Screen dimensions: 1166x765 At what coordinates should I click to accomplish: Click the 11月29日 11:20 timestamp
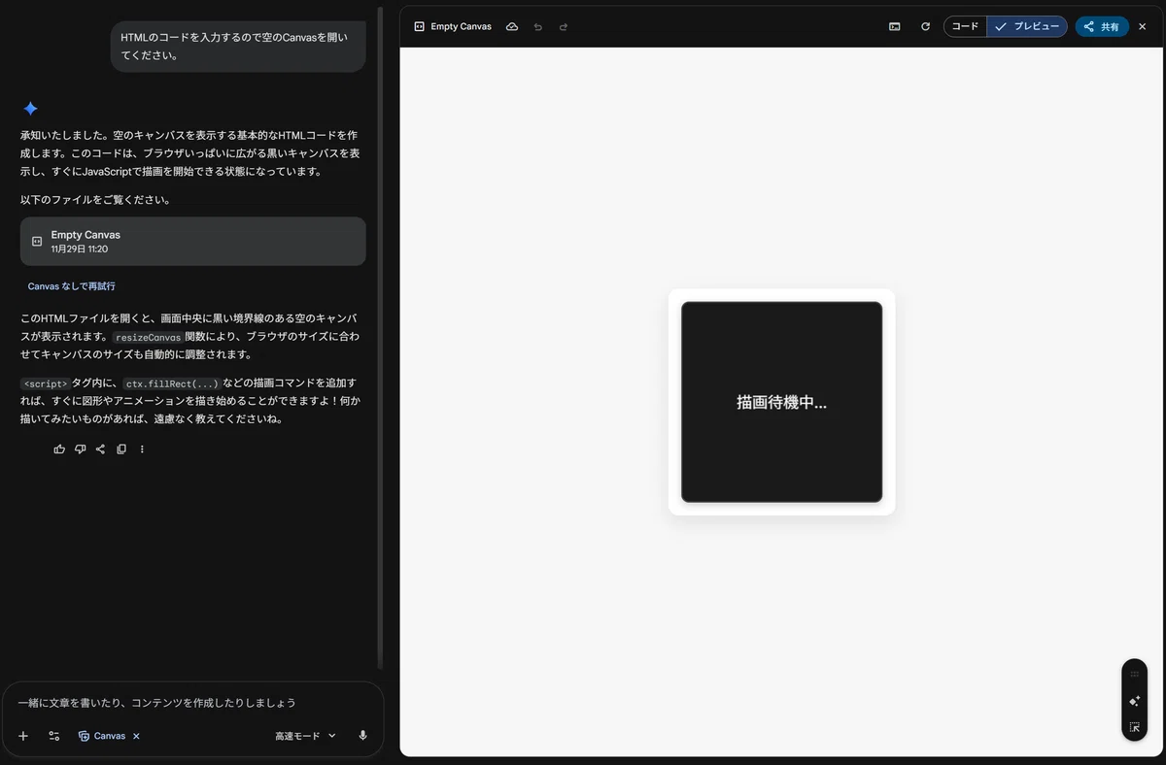[x=80, y=249]
